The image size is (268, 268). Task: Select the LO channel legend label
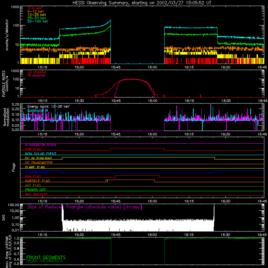click(x=37, y=72)
